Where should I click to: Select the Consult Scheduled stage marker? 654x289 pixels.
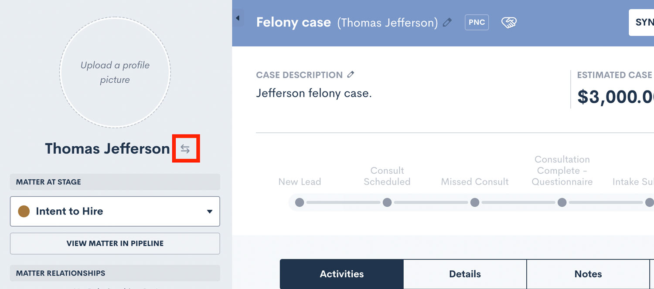tap(387, 202)
